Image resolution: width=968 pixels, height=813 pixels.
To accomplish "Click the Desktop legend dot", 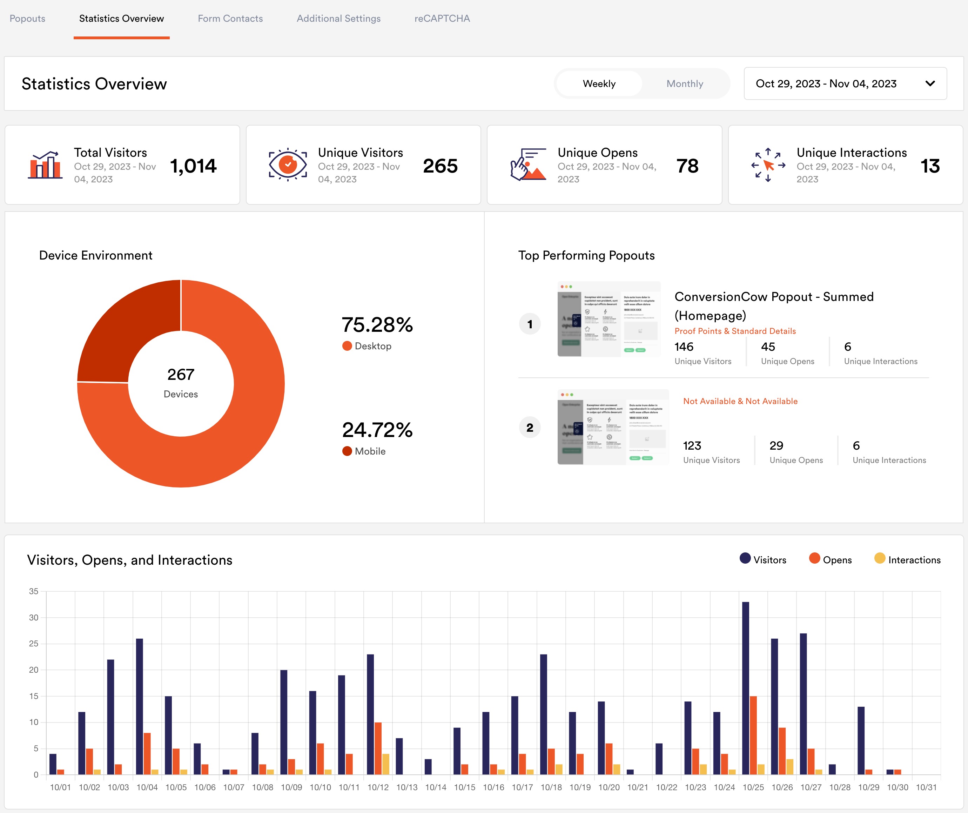I will pos(347,346).
